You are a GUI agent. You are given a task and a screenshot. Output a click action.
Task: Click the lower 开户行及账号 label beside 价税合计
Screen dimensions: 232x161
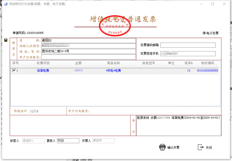79,111
